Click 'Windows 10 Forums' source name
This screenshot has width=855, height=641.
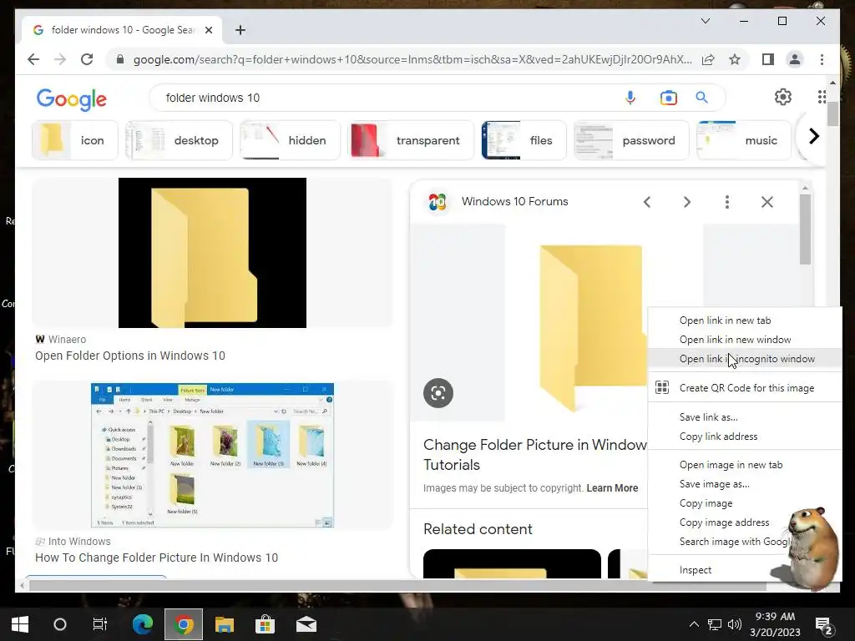[514, 201]
